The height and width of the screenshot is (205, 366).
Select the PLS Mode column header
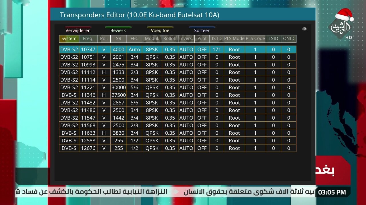[x=234, y=39]
